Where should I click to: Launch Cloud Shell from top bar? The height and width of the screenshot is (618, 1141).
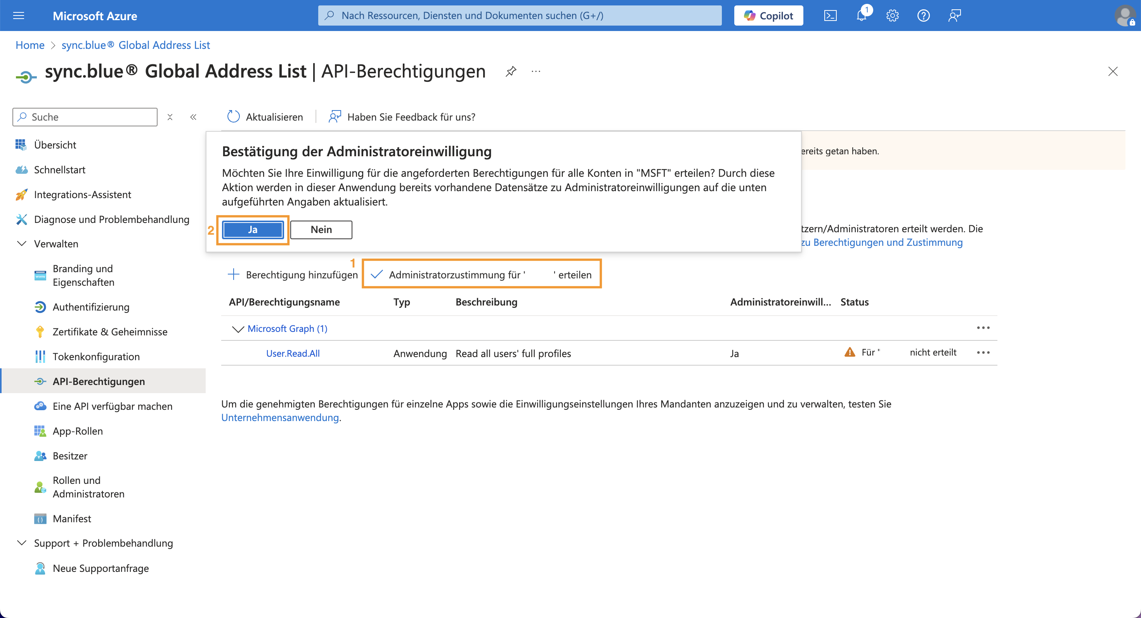[830, 16]
